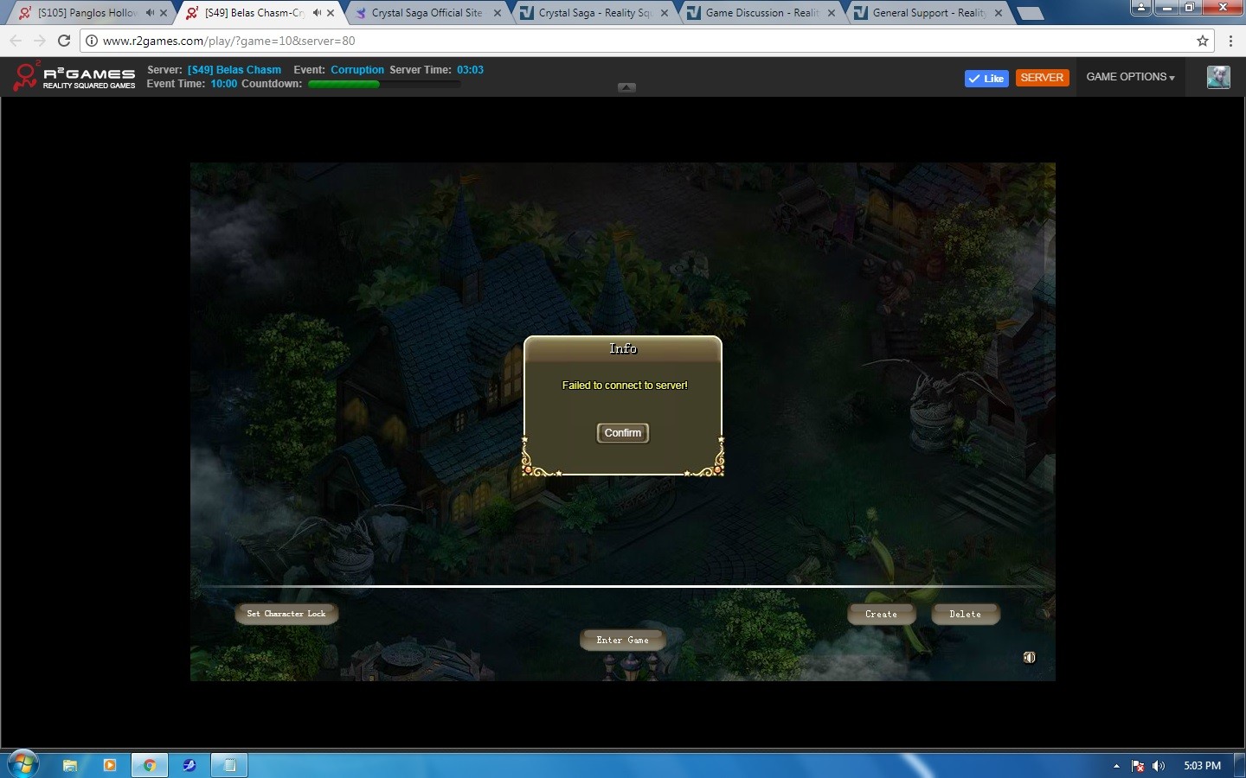Close the S105 Panglos Hollow tab
Image resolution: width=1246 pixels, height=778 pixels.
click(x=164, y=13)
